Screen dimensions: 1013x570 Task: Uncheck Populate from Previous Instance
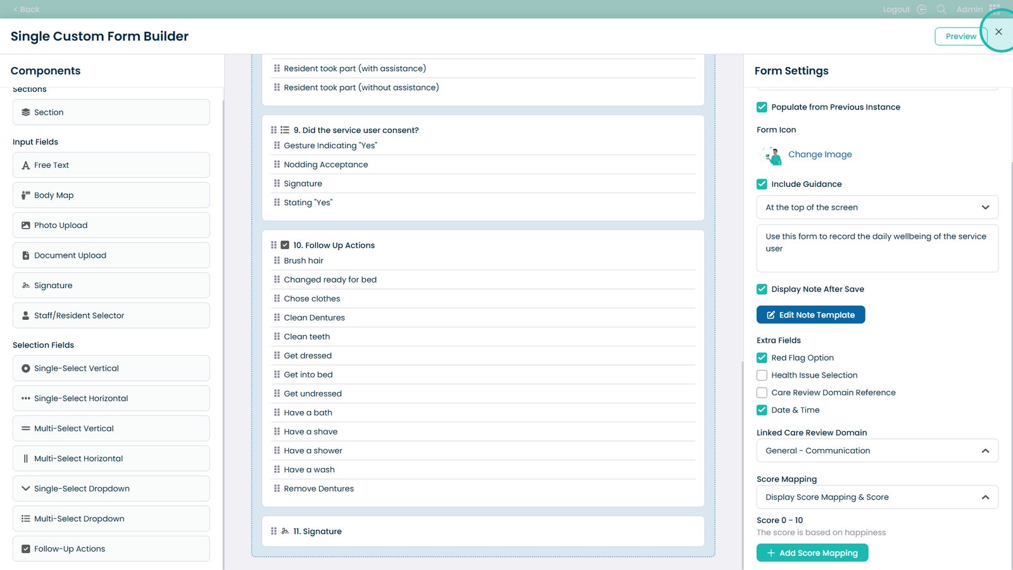click(x=762, y=107)
